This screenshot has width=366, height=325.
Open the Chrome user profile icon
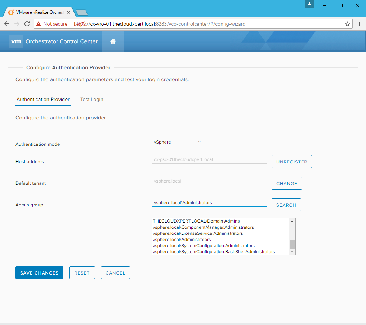click(309, 4)
